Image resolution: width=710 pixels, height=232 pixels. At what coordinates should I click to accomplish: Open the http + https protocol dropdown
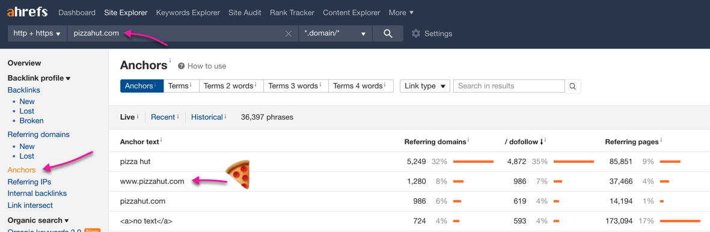click(37, 34)
